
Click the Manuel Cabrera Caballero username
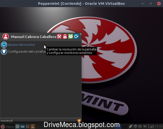tap(34, 37)
